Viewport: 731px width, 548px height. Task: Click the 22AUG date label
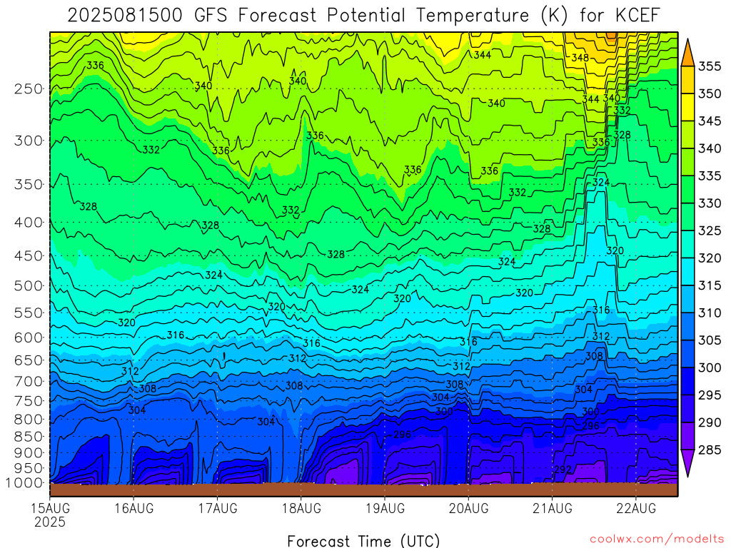pyautogui.click(x=636, y=508)
